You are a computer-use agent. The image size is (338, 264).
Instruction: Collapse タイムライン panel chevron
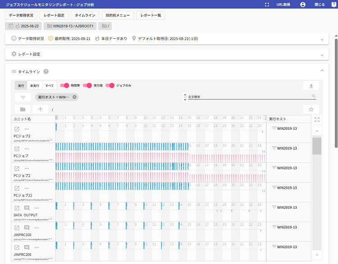click(x=322, y=70)
